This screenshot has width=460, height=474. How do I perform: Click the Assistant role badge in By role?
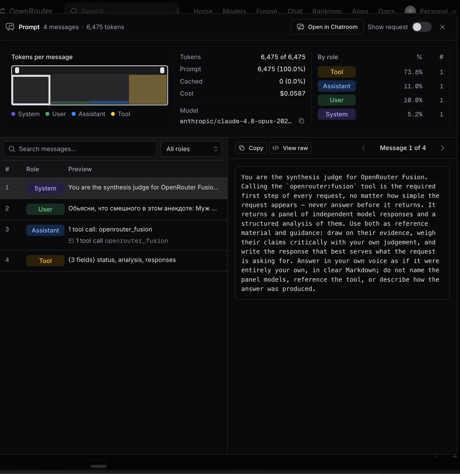coord(336,86)
